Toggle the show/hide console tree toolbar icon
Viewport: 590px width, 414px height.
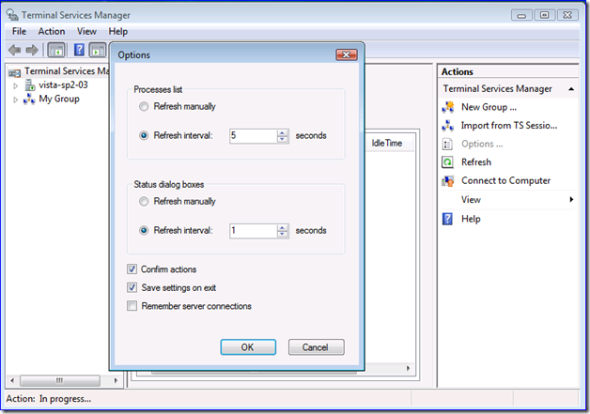pos(56,50)
